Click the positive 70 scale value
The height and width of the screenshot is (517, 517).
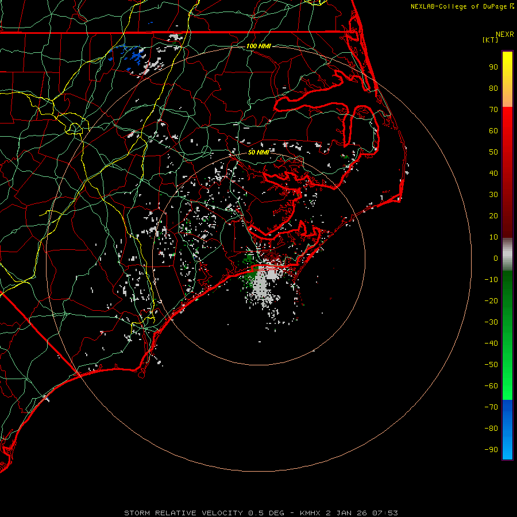[x=493, y=110]
